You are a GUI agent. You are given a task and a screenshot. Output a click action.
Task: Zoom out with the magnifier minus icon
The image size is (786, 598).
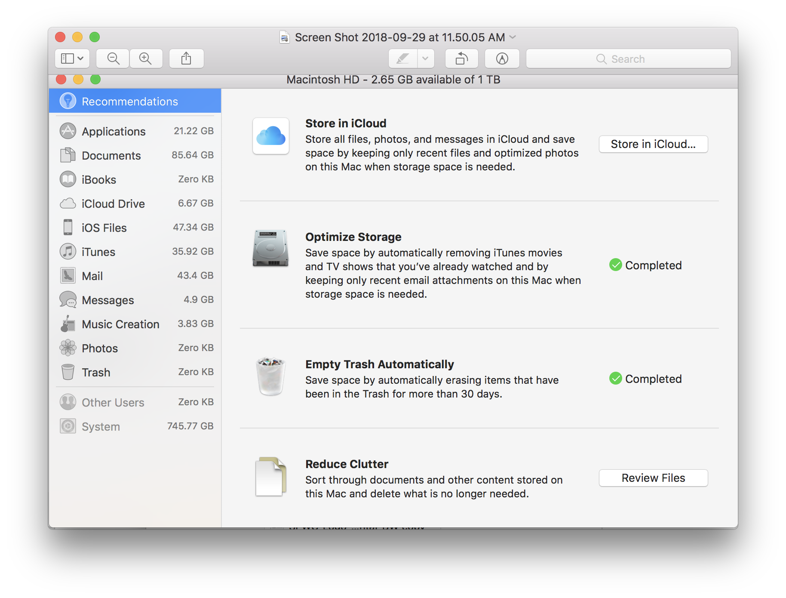click(113, 59)
